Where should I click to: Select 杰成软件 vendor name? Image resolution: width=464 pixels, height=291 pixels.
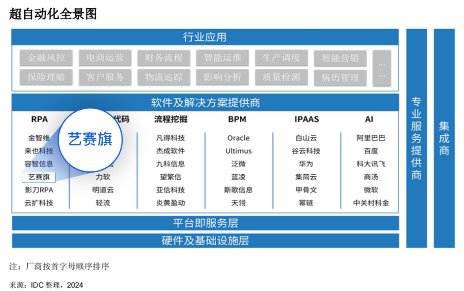click(x=171, y=151)
